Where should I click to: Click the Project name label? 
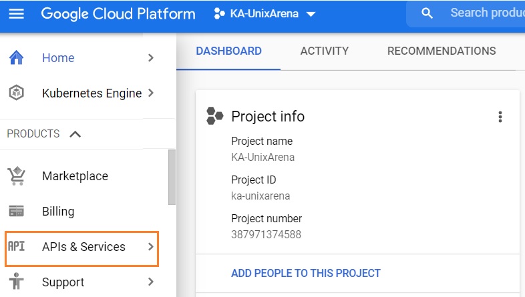tap(262, 141)
